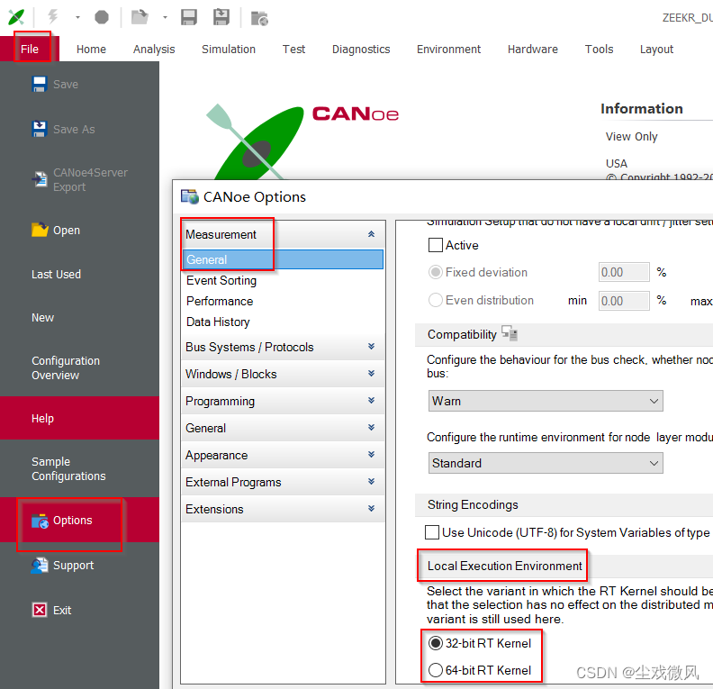The width and height of the screenshot is (713, 689).
Task: Select the Fixed deviation radio button
Action: 435,272
